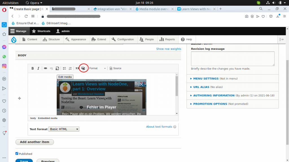Viewport: 289px width, 162px height.
Task: Insert a numbered list
Action: (70, 68)
